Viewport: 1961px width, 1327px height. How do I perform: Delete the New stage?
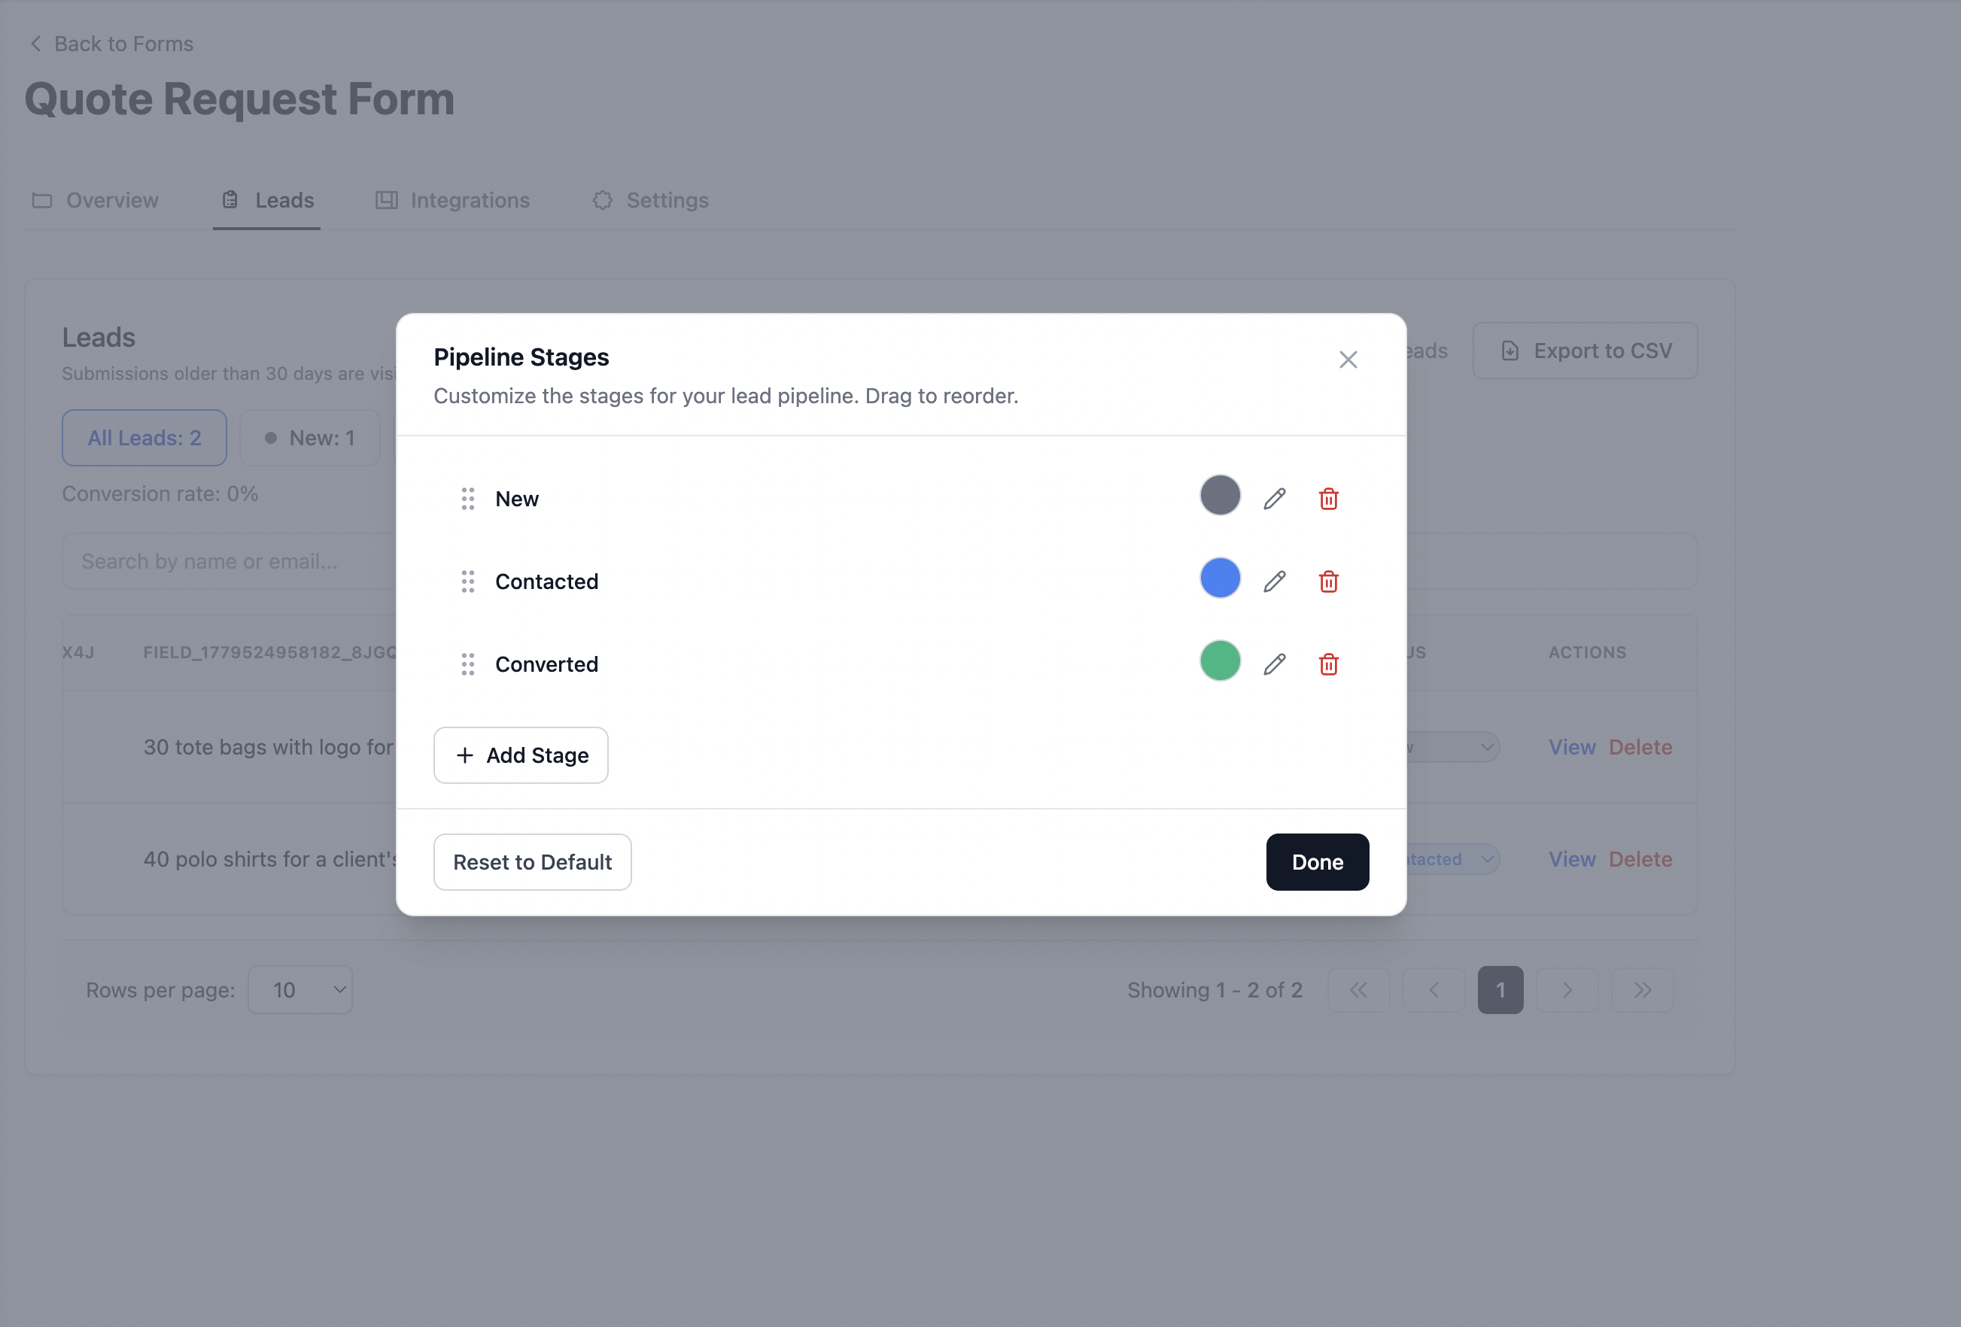(1328, 499)
